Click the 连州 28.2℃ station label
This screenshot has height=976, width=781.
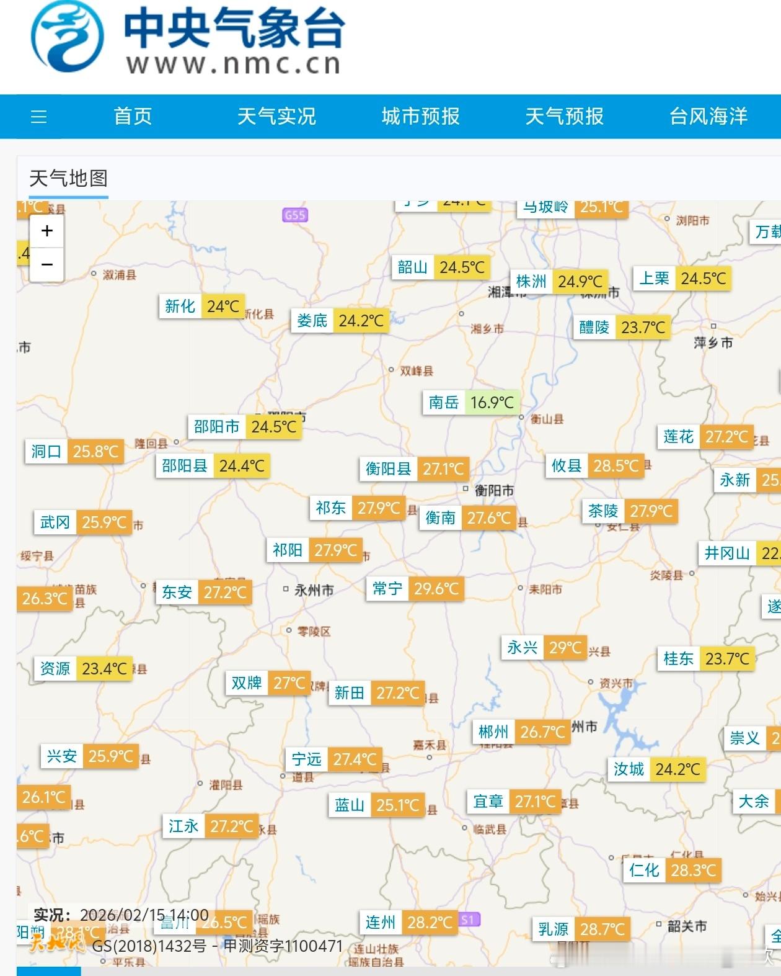click(408, 923)
